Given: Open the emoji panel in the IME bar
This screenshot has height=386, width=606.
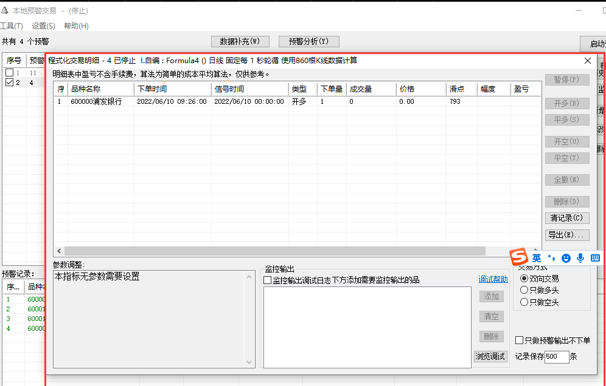Looking at the screenshot, I should coord(566,258).
